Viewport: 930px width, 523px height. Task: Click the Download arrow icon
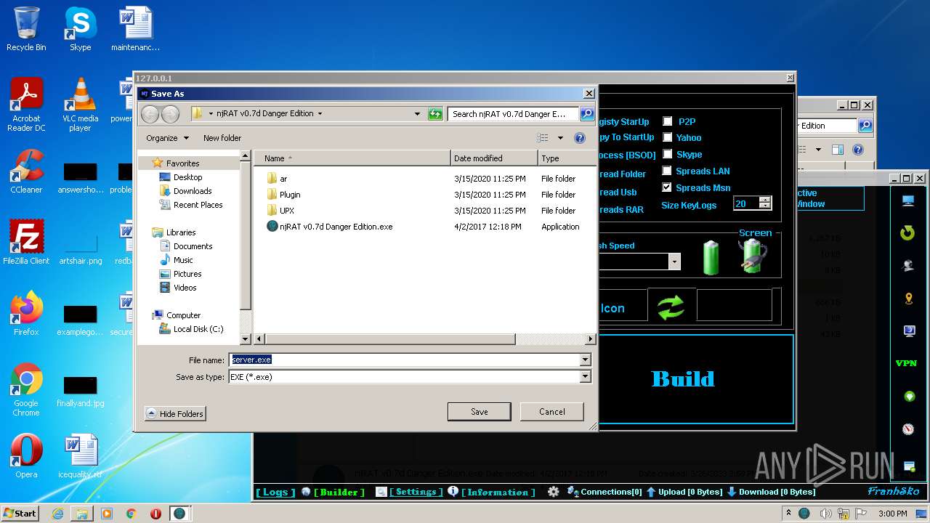[x=732, y=492]
